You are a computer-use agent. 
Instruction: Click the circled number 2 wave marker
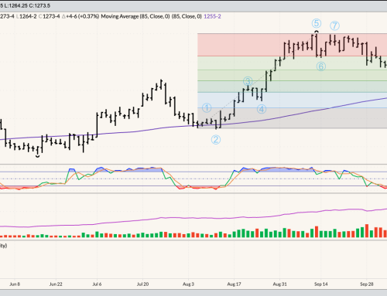(216, 140)
